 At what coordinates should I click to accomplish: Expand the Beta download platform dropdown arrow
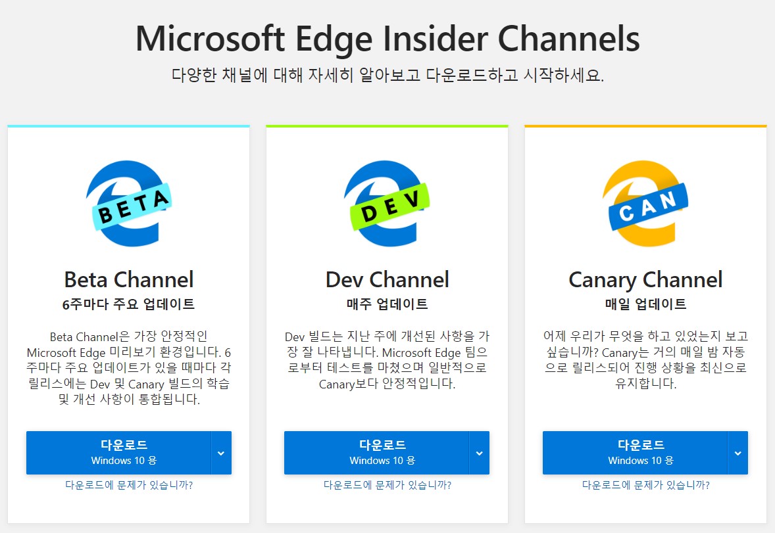221,453
